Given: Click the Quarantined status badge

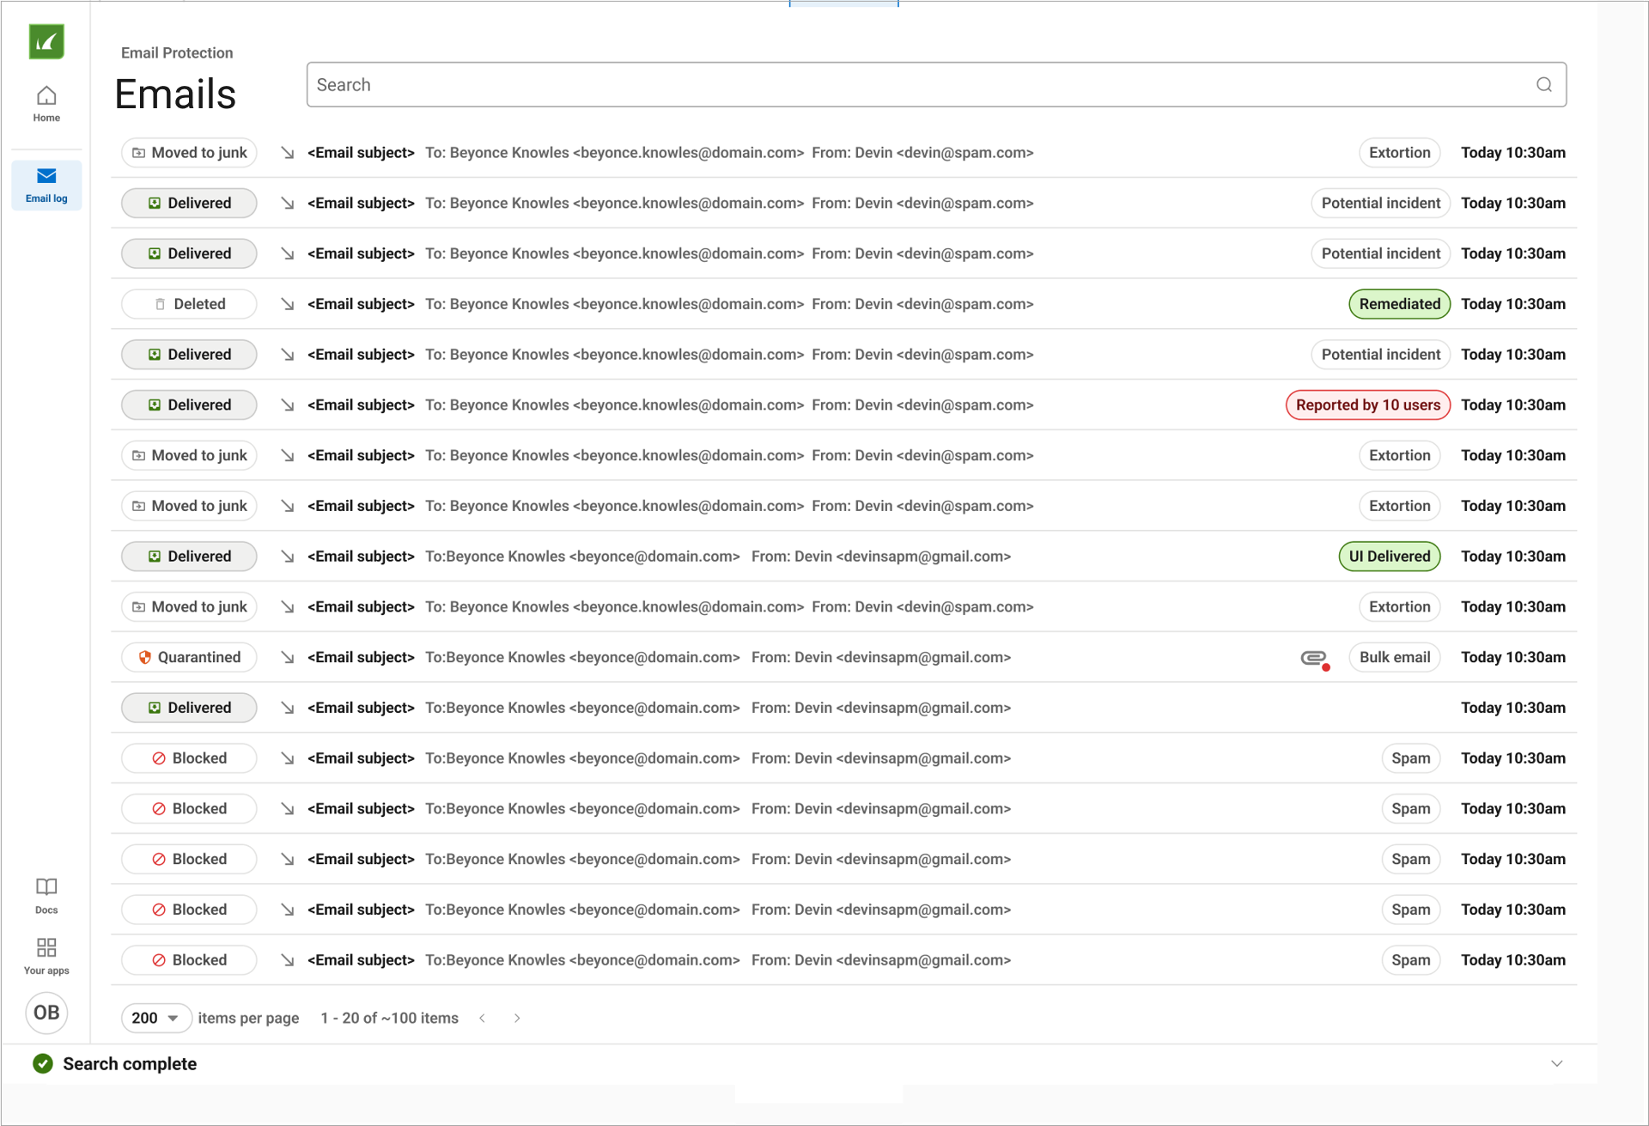Looking at the screenshot, I should click(189, 658).
